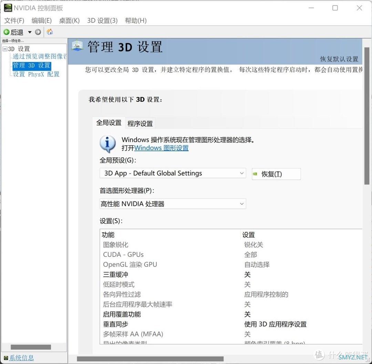The image size is (372, 364).
Task: Click the main panel vertical scrollbar thumb
Action: [367, 116]
